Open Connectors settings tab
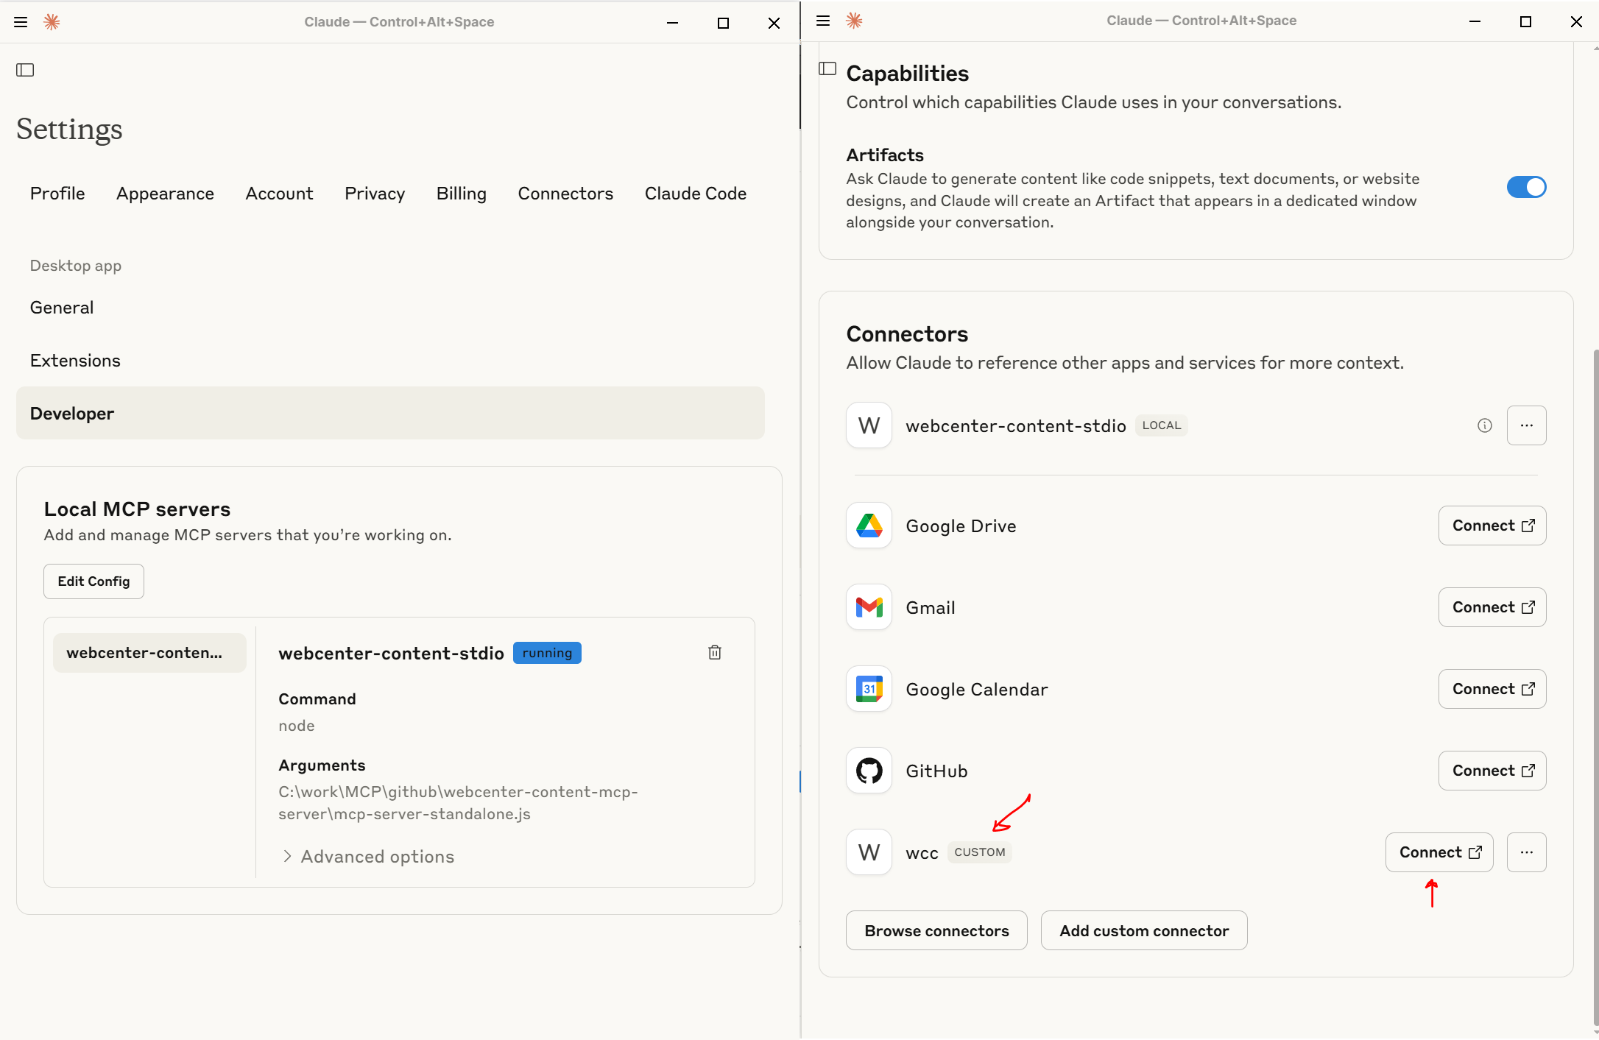1599x1040 pixels. point(565,194)
